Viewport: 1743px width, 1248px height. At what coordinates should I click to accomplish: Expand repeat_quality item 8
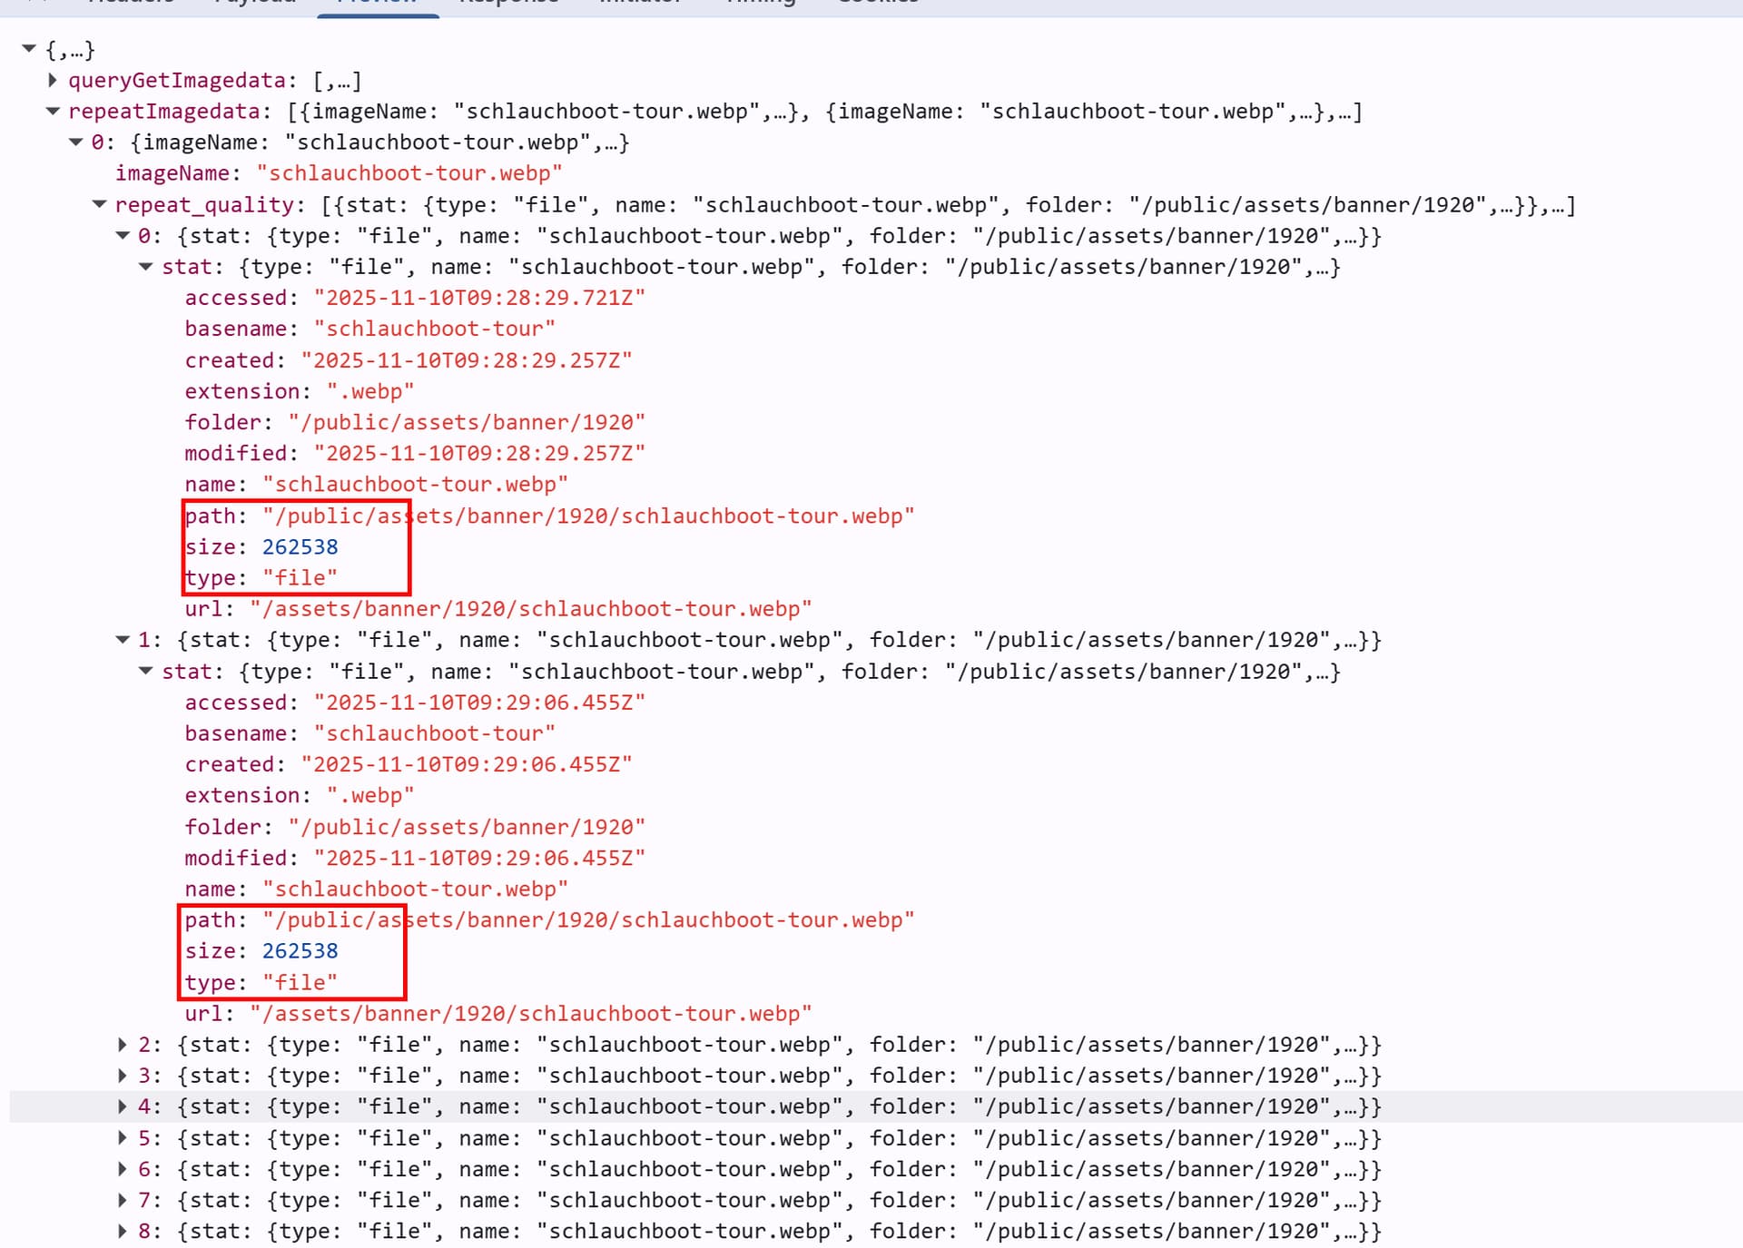tap(123, 1232)
